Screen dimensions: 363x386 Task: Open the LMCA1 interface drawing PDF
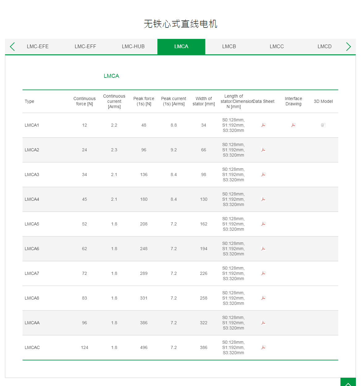[293, 125]
